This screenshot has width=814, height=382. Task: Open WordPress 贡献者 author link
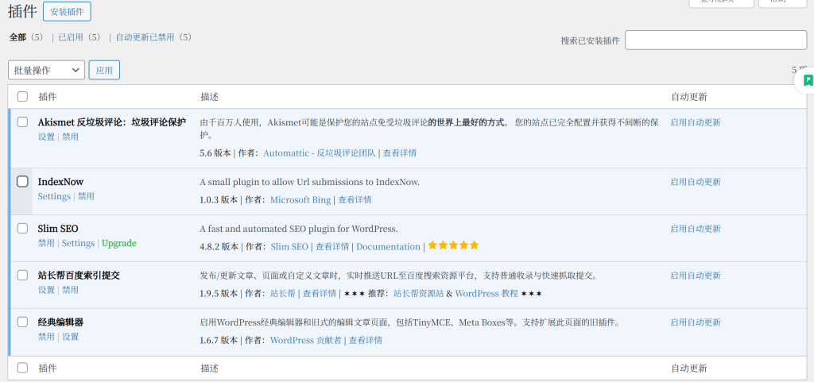pyautogui.click(x=306, y=340)
